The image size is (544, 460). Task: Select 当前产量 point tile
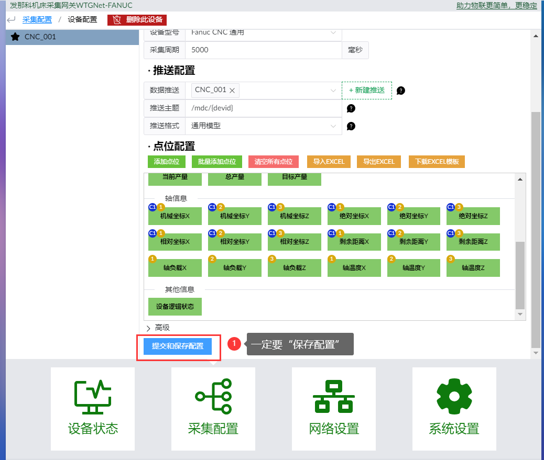tap(175, 179)
